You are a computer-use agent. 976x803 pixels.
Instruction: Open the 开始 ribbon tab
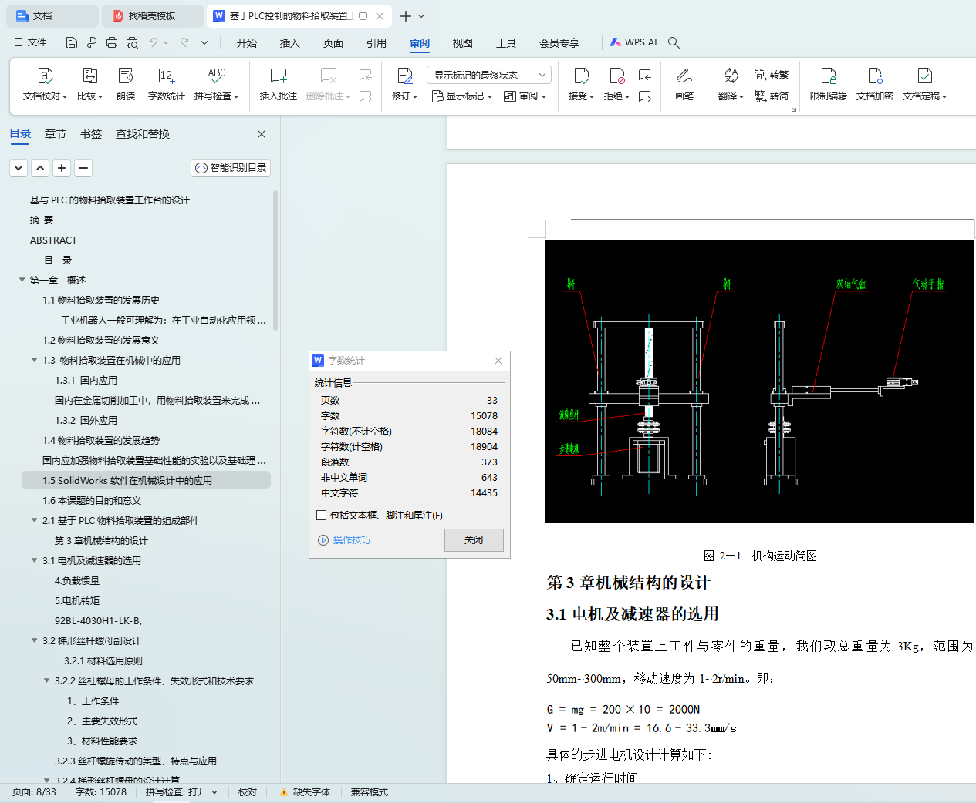247,42
